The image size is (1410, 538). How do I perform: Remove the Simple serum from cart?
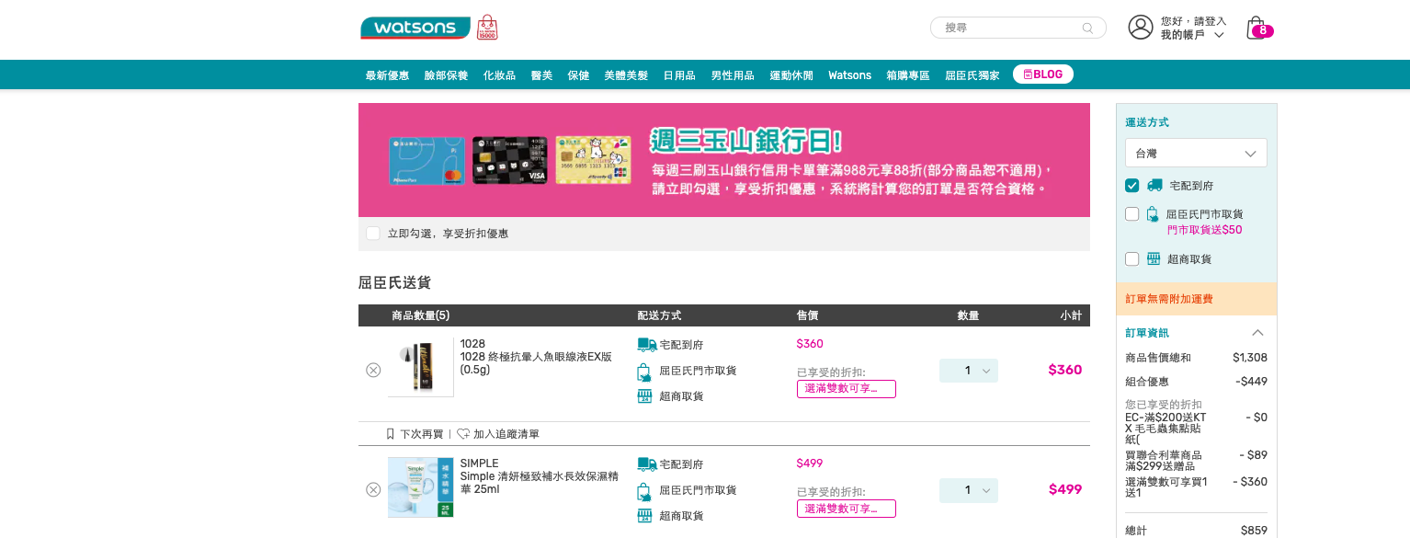[x=373, y=489]
